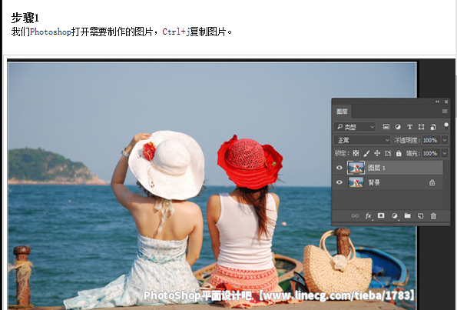
Task: Click the 背景 layer lock icon
Action: pos(432,182)
